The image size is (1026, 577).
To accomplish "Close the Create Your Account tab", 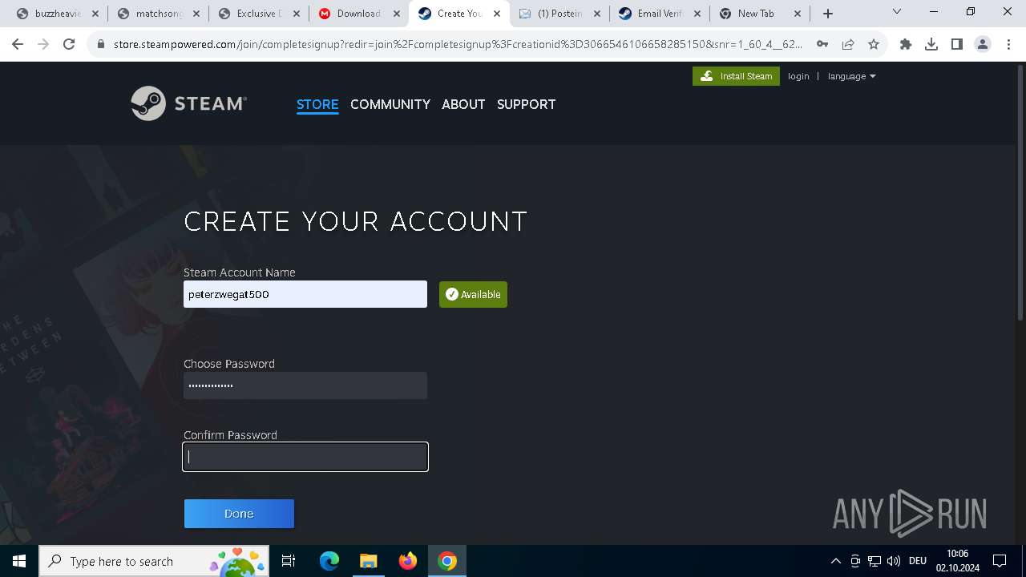I will pyautogui.click(x=497, y=14).
